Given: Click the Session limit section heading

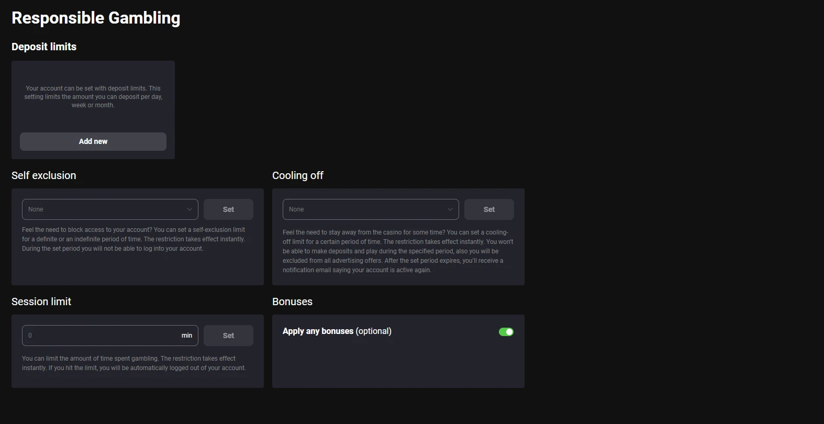Looking at the screenshot, I should coord(41,302).
